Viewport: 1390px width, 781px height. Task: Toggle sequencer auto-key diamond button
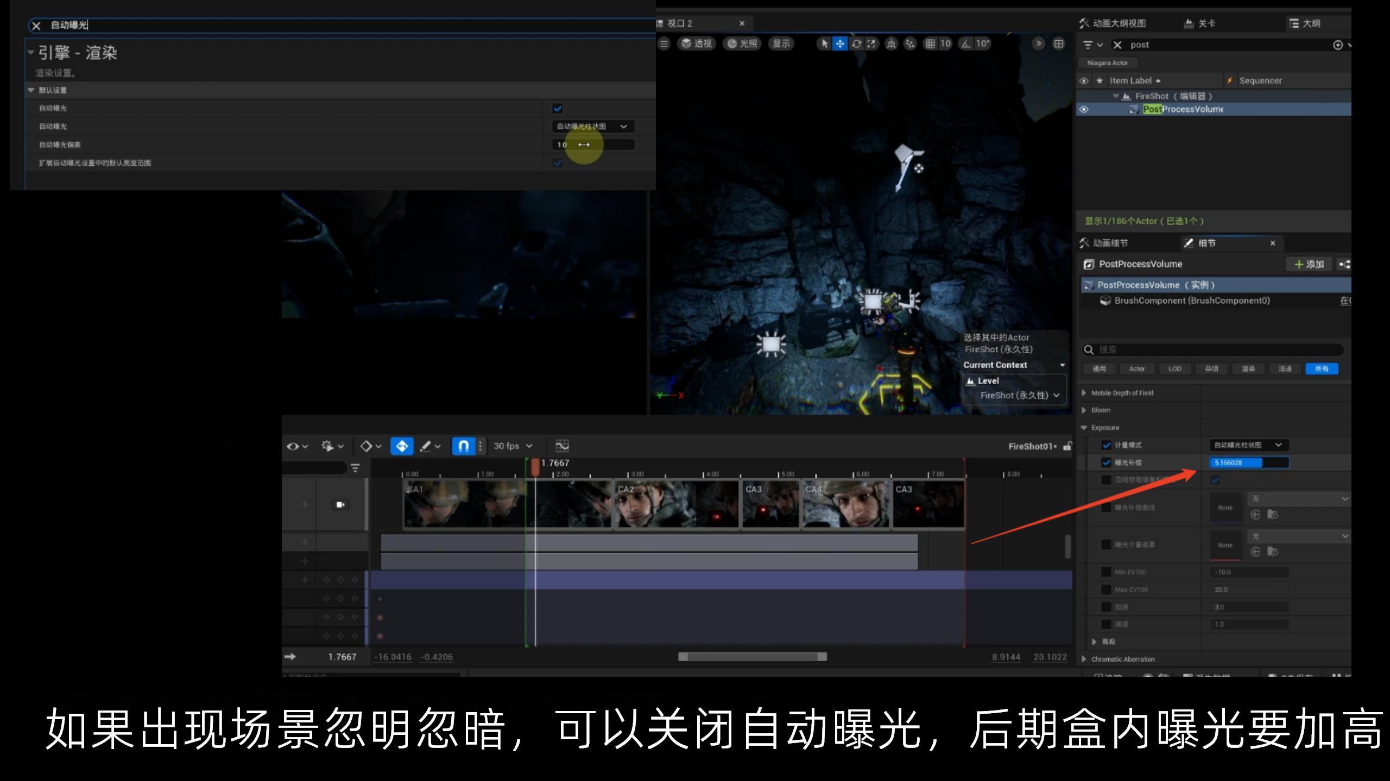402,446
